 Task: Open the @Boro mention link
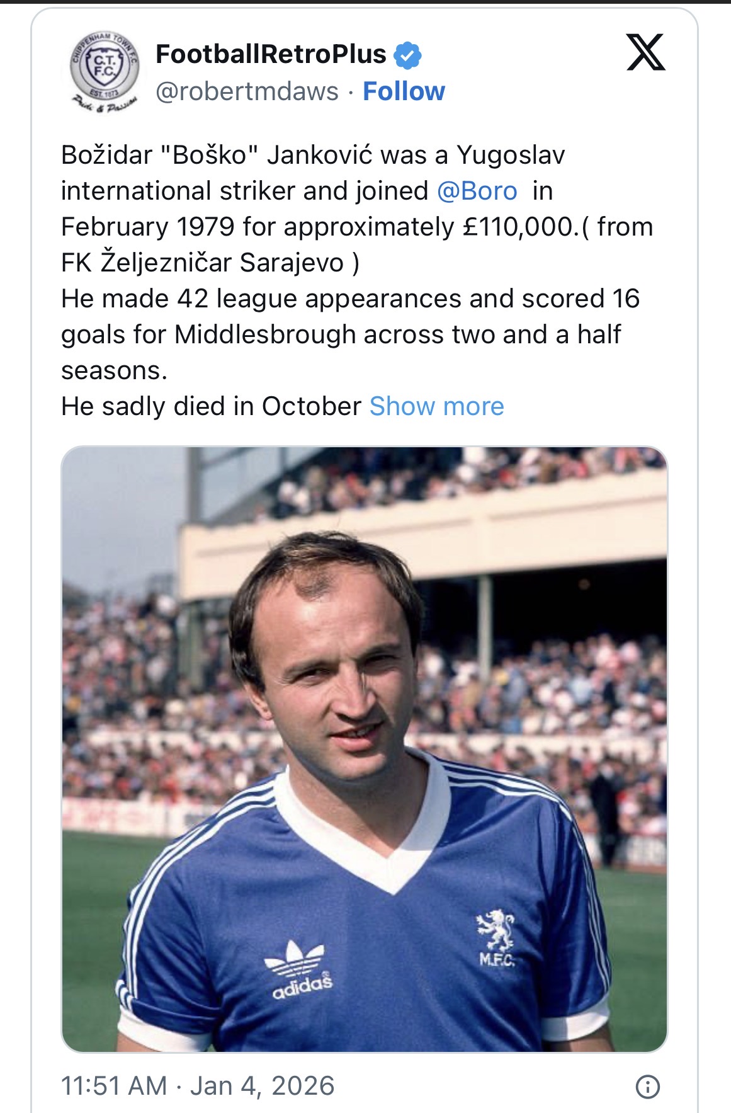pos(477,191)
